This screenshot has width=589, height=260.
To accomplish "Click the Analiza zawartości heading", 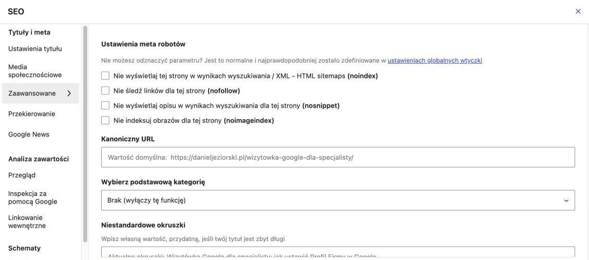I will point(39,158).
